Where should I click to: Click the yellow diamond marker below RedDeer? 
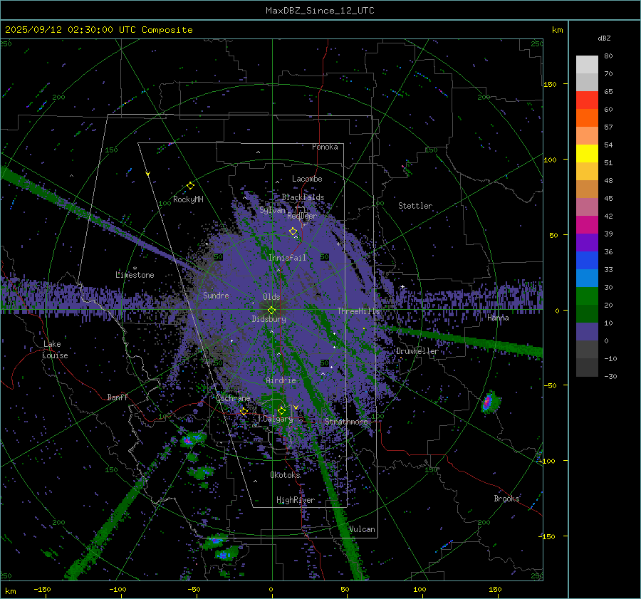click(x=293, y=231)
